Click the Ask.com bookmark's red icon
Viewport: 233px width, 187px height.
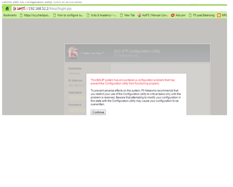click(172, 15)
